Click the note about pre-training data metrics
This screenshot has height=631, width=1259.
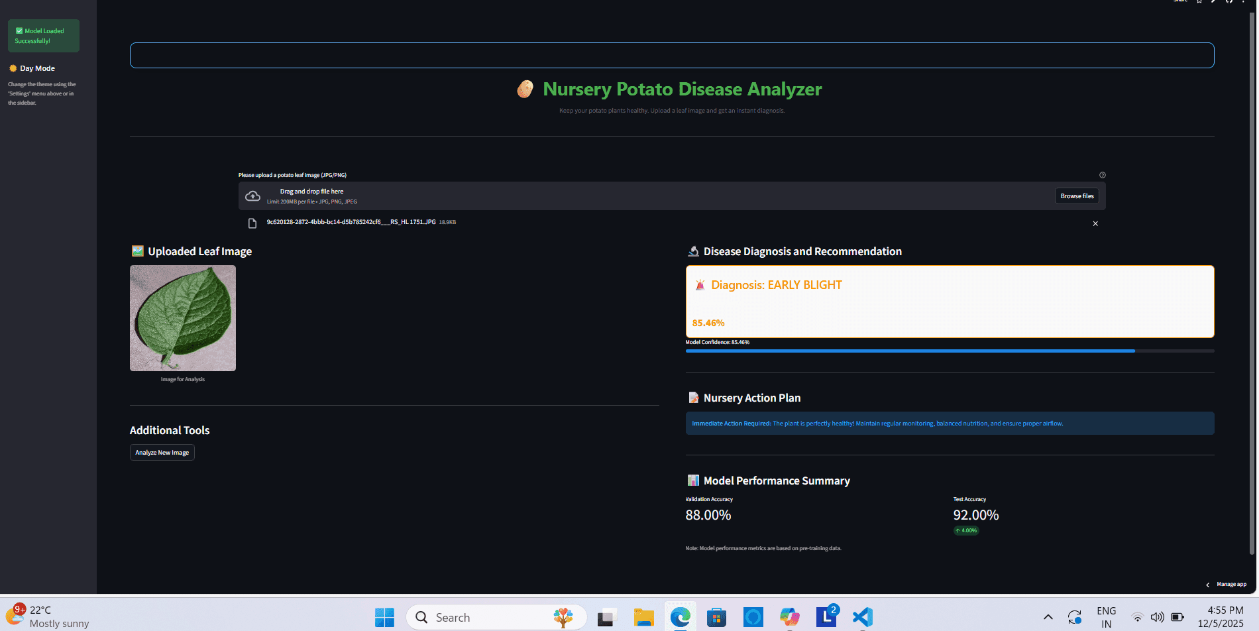coord(763,548)
